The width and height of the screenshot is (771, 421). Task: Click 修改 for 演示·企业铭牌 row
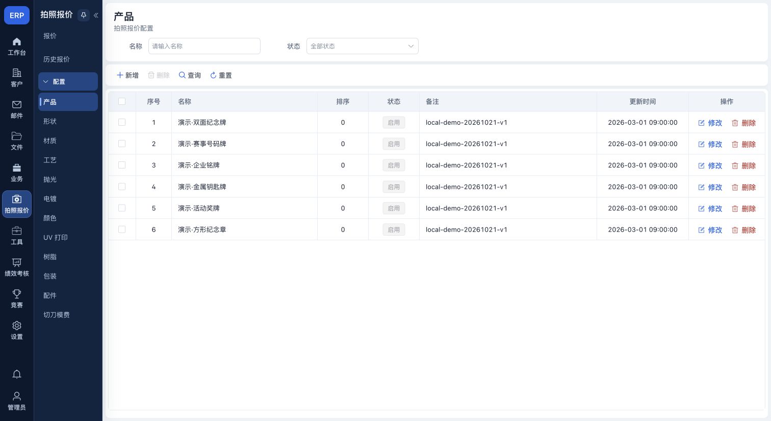[710, 165]
